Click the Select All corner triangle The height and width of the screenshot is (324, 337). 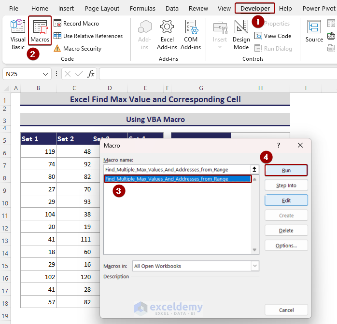click(x=6, y=88)
